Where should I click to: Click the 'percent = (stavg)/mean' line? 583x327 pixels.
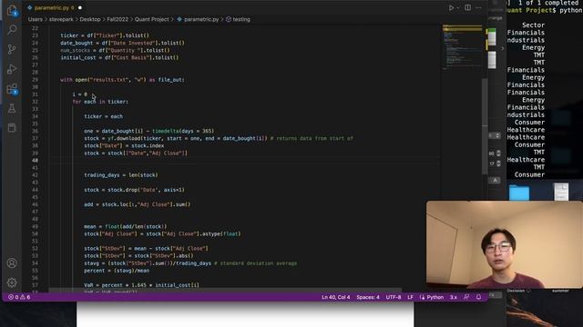(x=117, y=271)
